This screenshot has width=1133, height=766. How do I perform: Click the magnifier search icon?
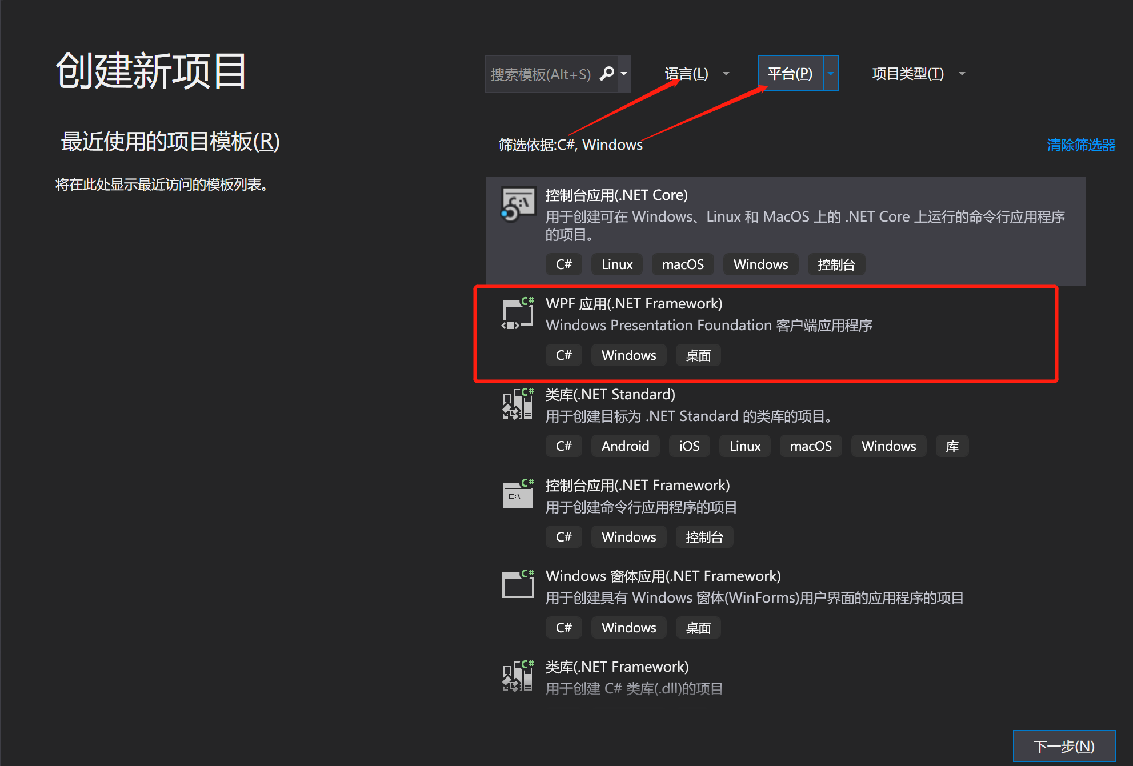click(607, 74)
